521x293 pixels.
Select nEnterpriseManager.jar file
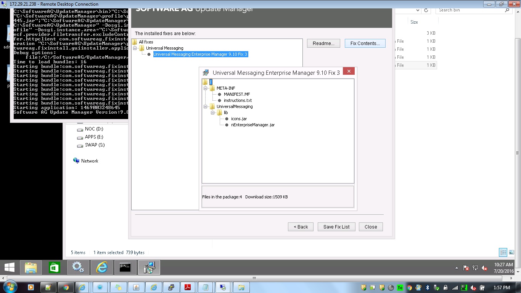pos(252,125)
